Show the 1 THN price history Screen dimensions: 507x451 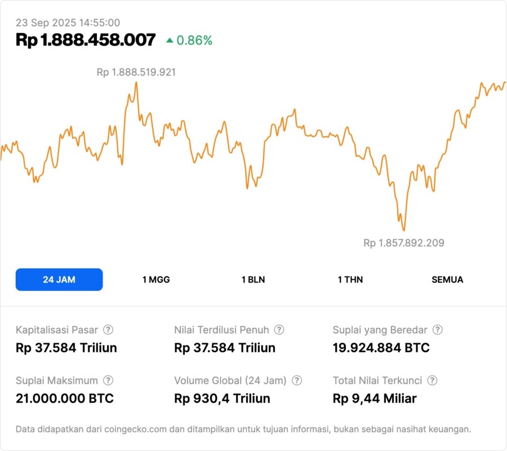[x=350, y=280]
